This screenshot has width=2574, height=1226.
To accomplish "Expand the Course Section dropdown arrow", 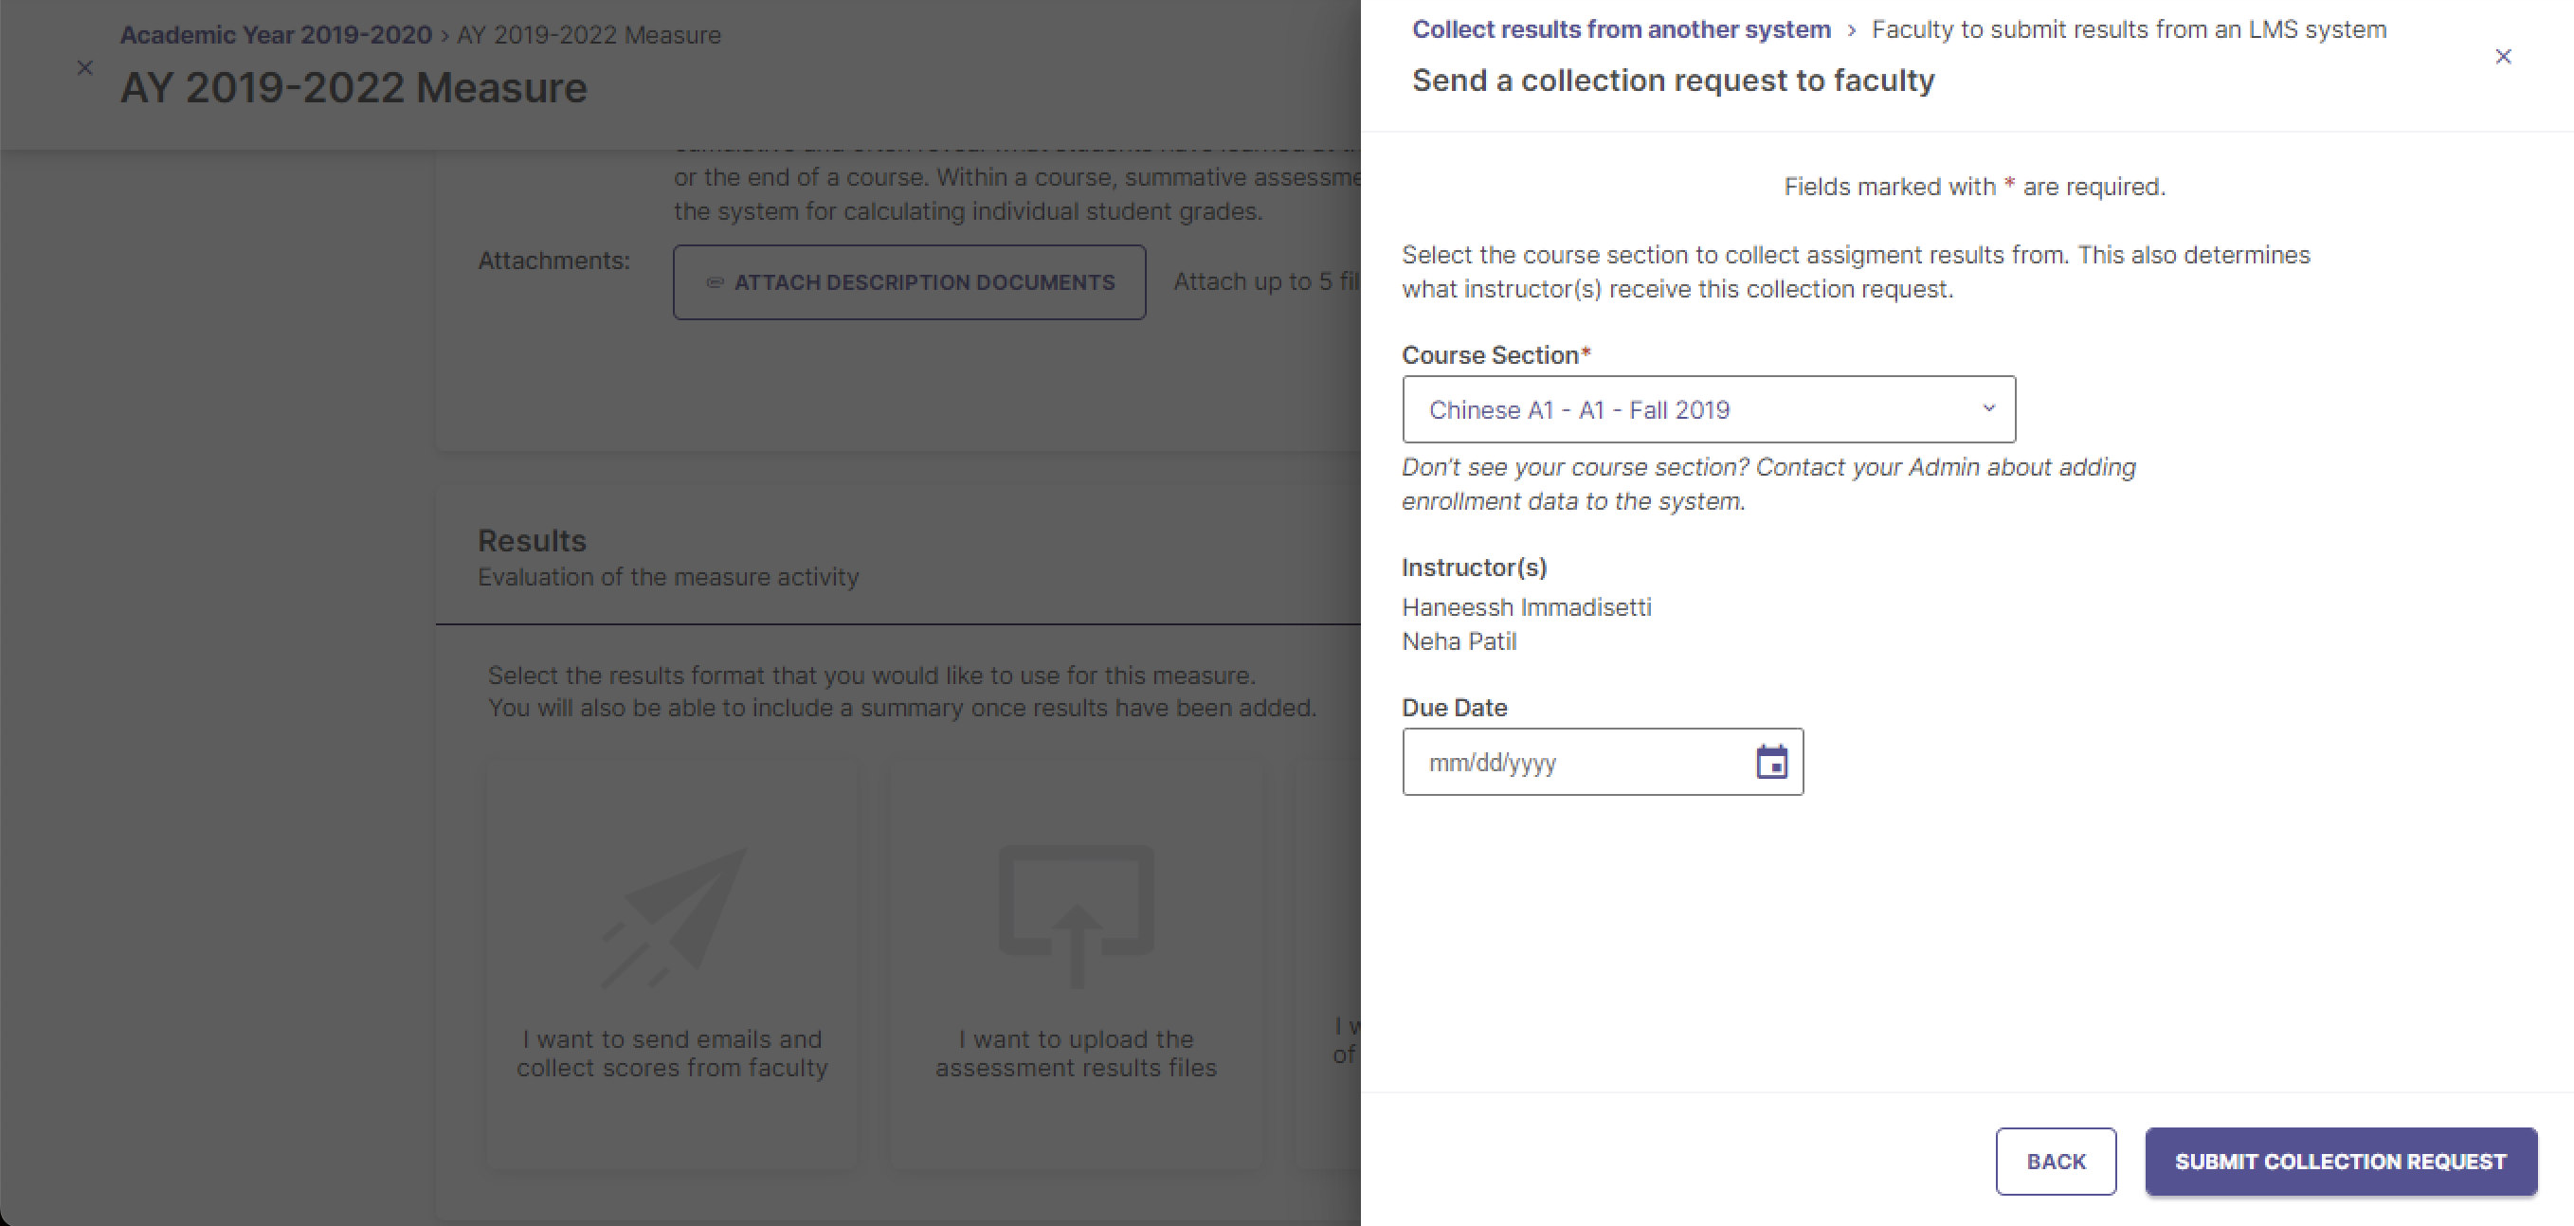I will (x=1988, y=408).
